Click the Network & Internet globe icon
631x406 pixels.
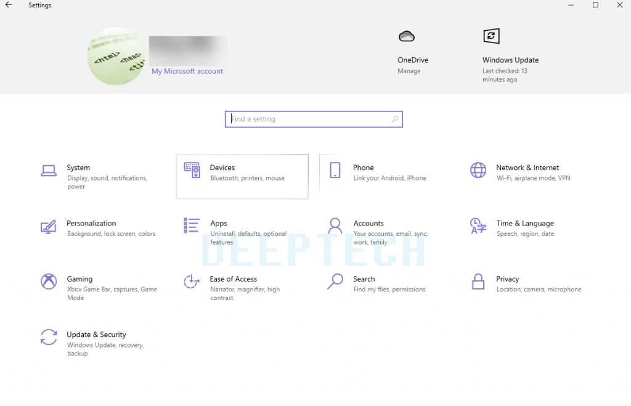pos(478,170)
